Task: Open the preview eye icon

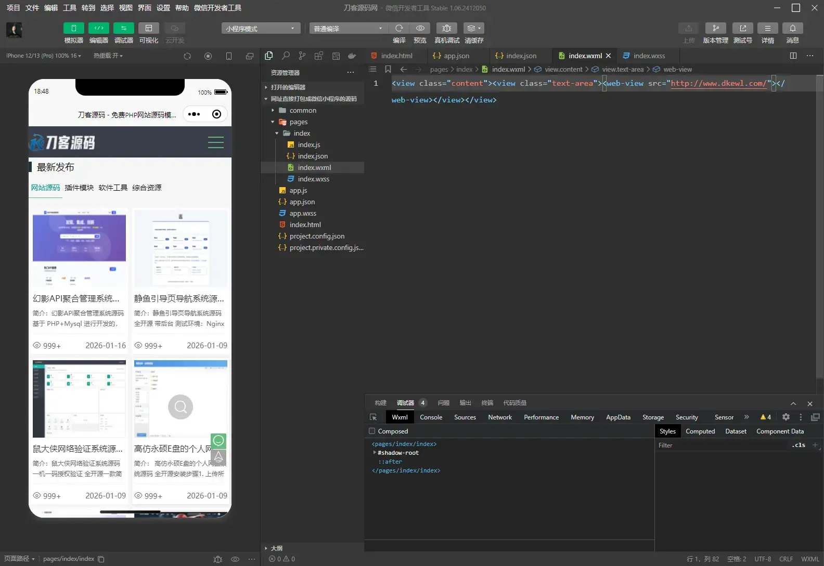Action: tap(420, 28)
